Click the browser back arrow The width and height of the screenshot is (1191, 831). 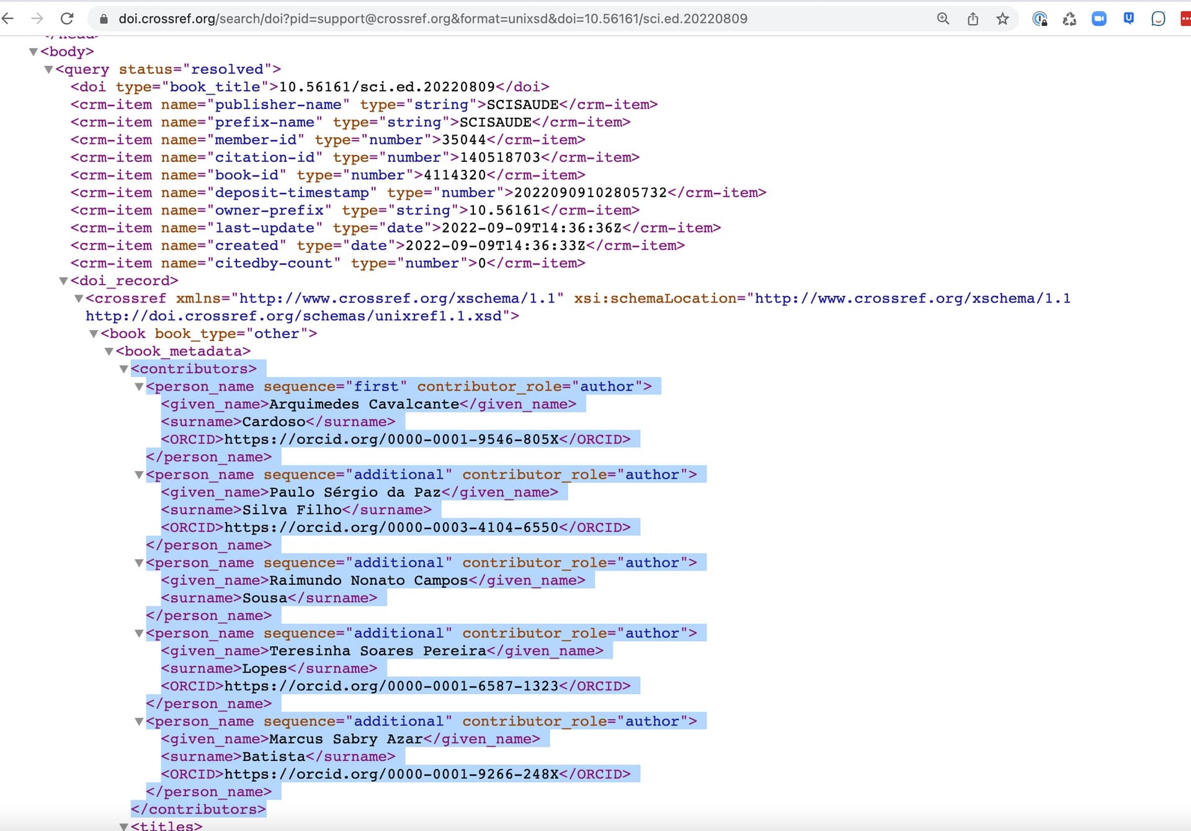8,19
